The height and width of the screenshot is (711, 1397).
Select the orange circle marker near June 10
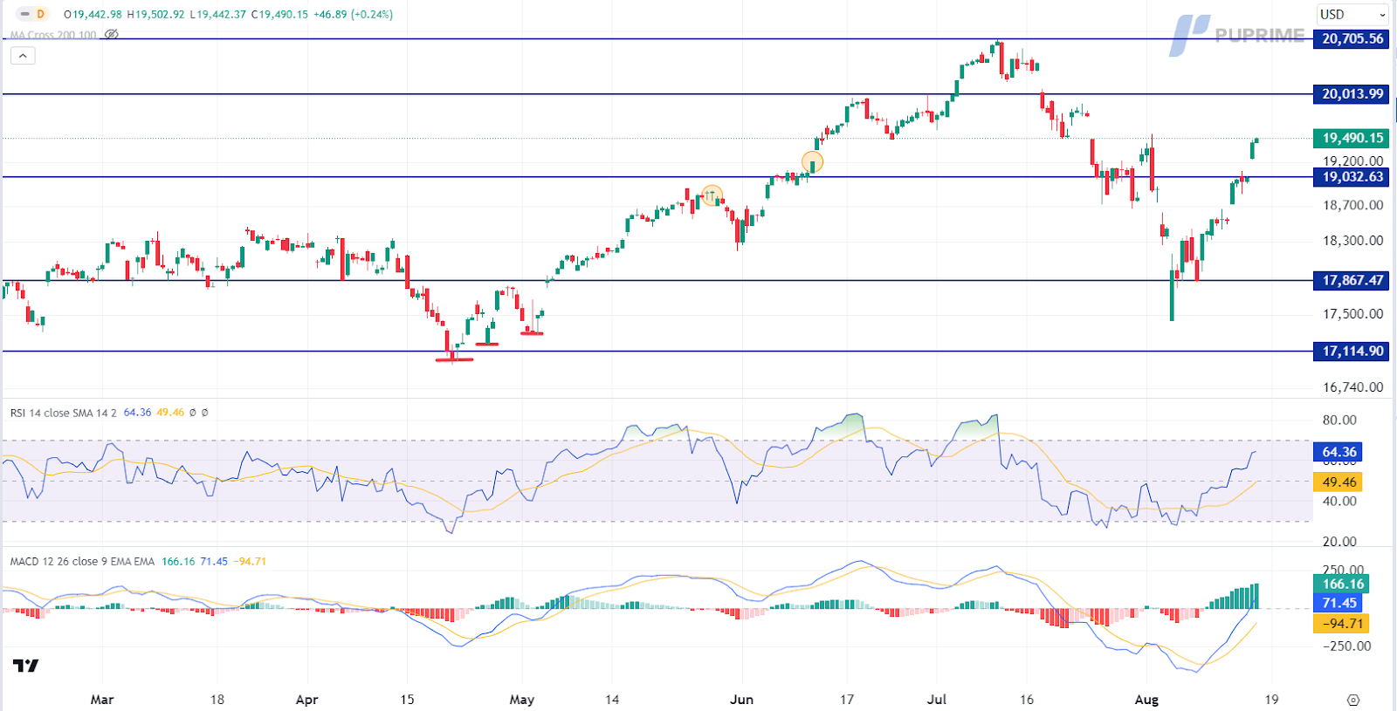point(812,161)
